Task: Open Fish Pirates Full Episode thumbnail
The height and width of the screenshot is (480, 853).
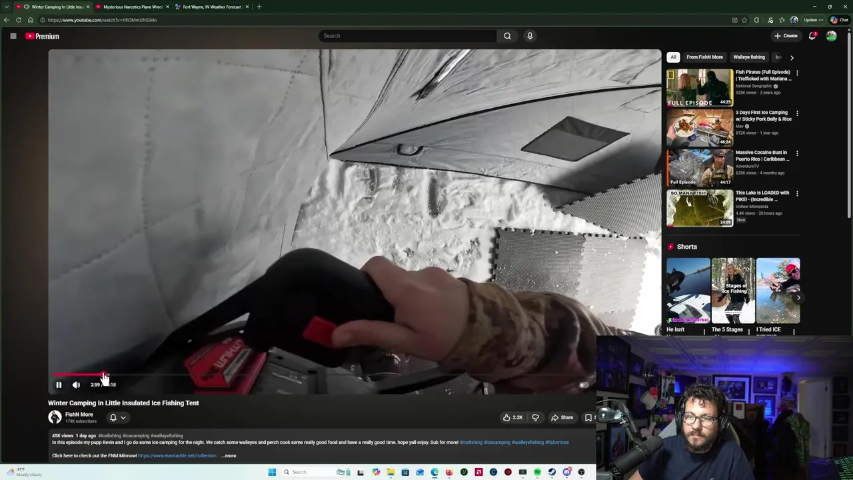Action: pos(700,87)
